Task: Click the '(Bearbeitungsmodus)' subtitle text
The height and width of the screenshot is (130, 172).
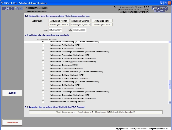Action: click(36, 11)
